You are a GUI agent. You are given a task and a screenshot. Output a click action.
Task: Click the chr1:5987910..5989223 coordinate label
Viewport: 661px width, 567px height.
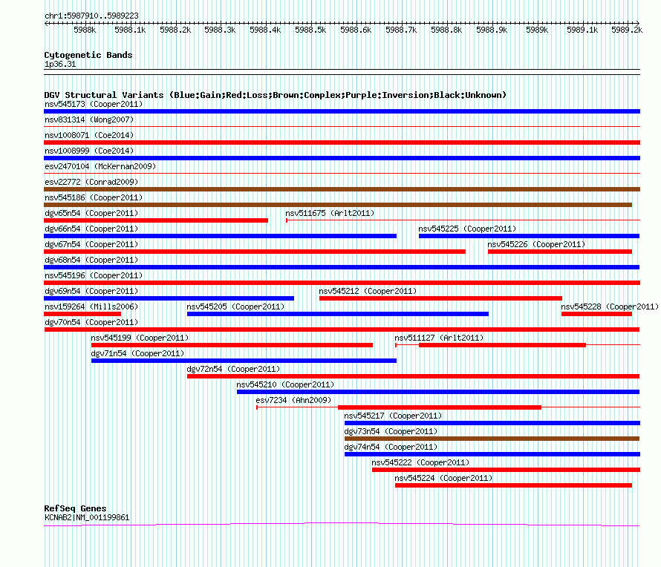[91, 16]
